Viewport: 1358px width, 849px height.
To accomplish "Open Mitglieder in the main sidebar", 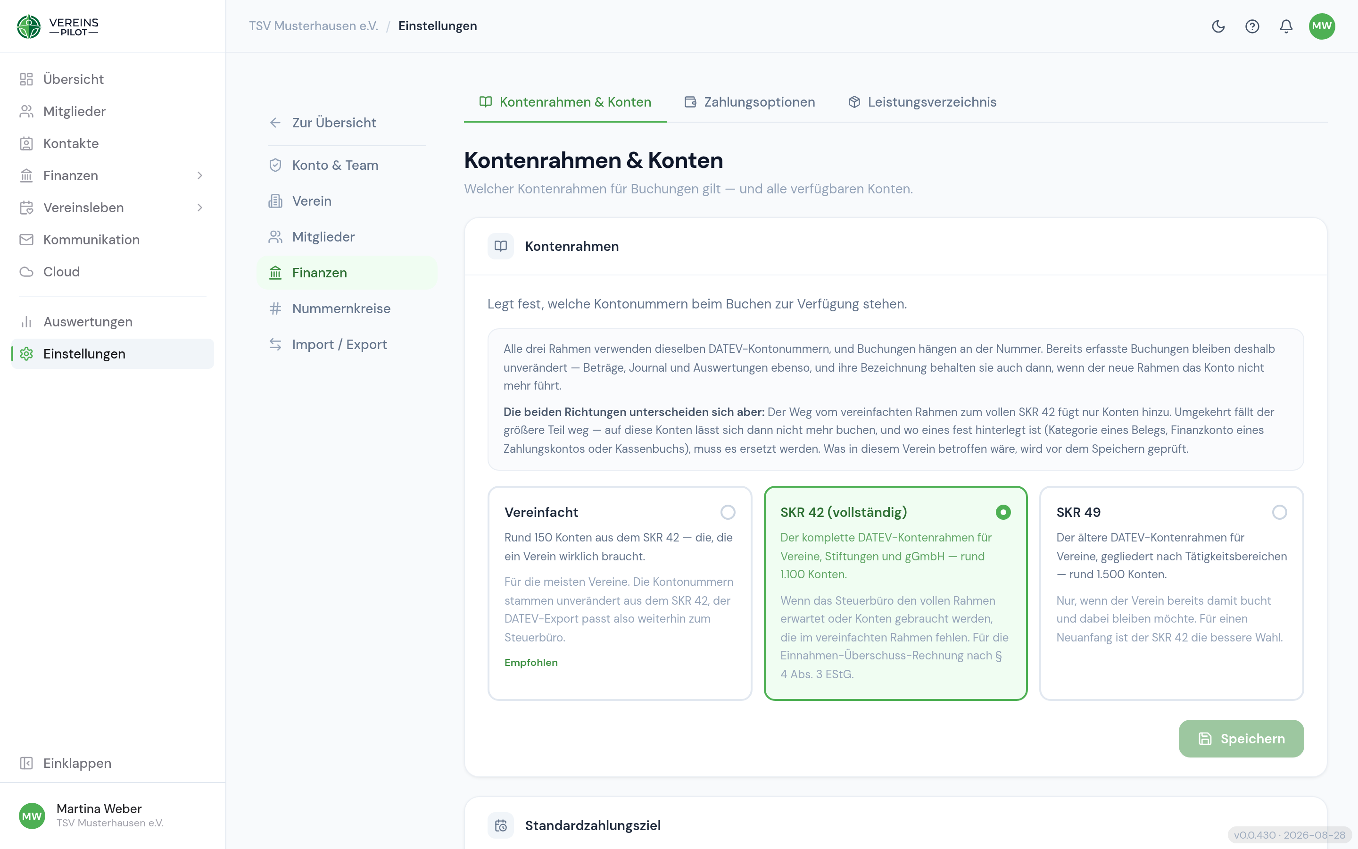I will coord(112,111).
